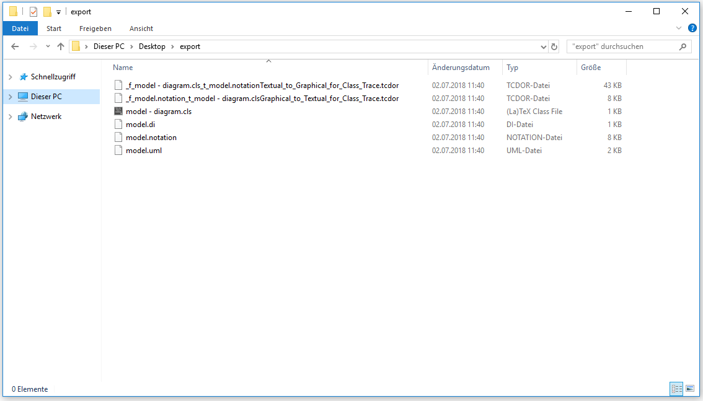Toggle the ribbon with the chevron near the help icon
The width and height of the screenshot is (703, 401).
click(678, 27)
